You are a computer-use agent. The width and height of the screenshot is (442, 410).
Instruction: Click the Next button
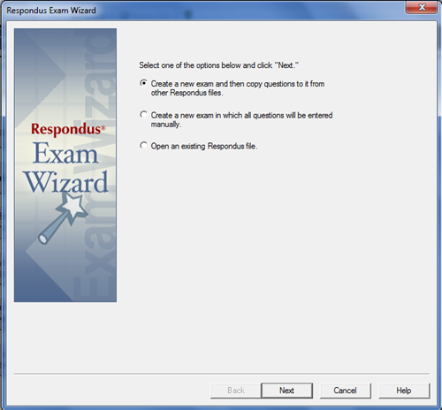point(286,391)
